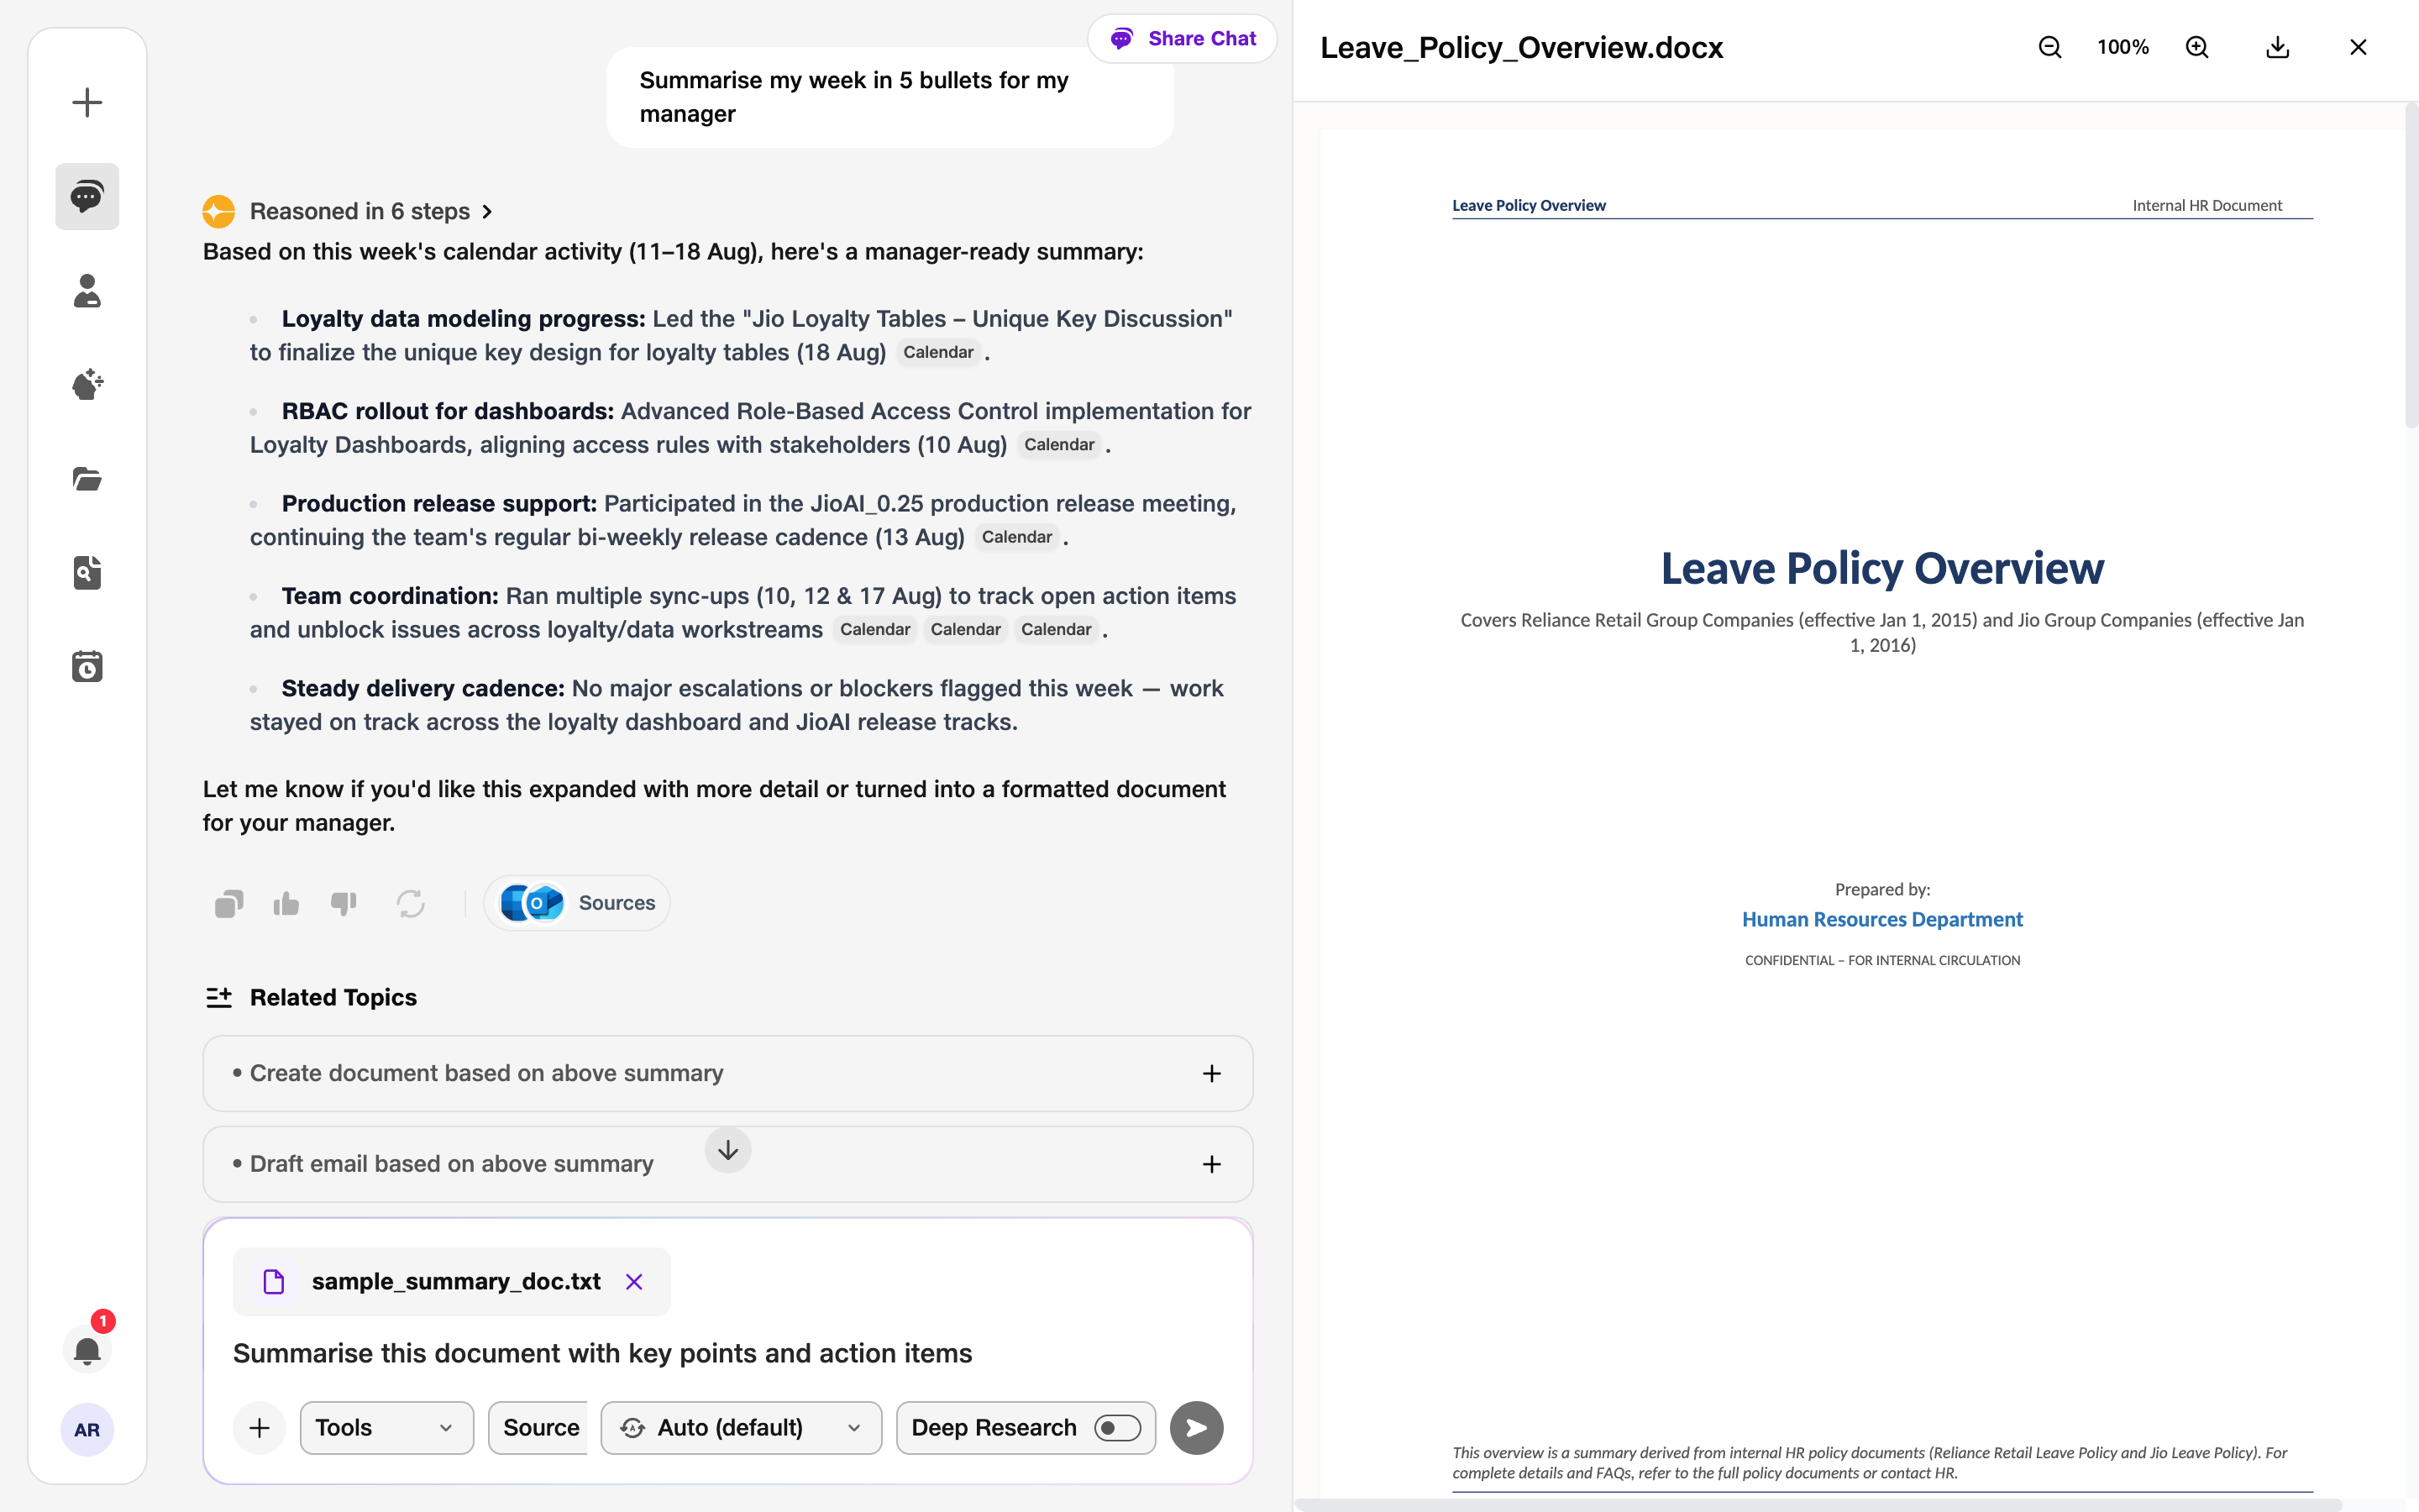Click the Share Chat button
Viewport: 2419px width, 1512px height.
[x=1183, y=39]
